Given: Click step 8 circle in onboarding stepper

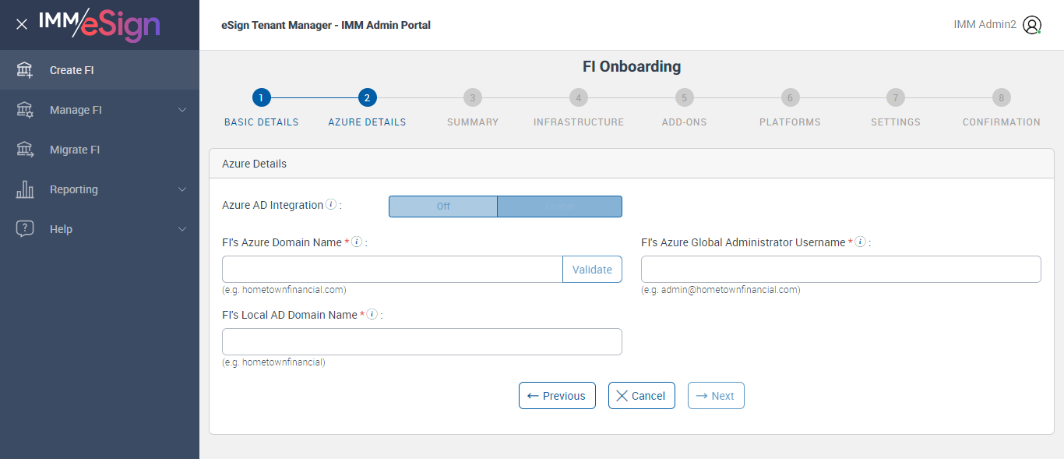Looking at the screenshot, I should [x=1002, y=97].
